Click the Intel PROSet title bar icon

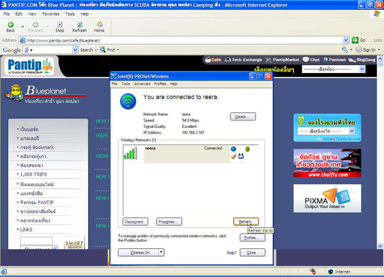click(114, 76)
